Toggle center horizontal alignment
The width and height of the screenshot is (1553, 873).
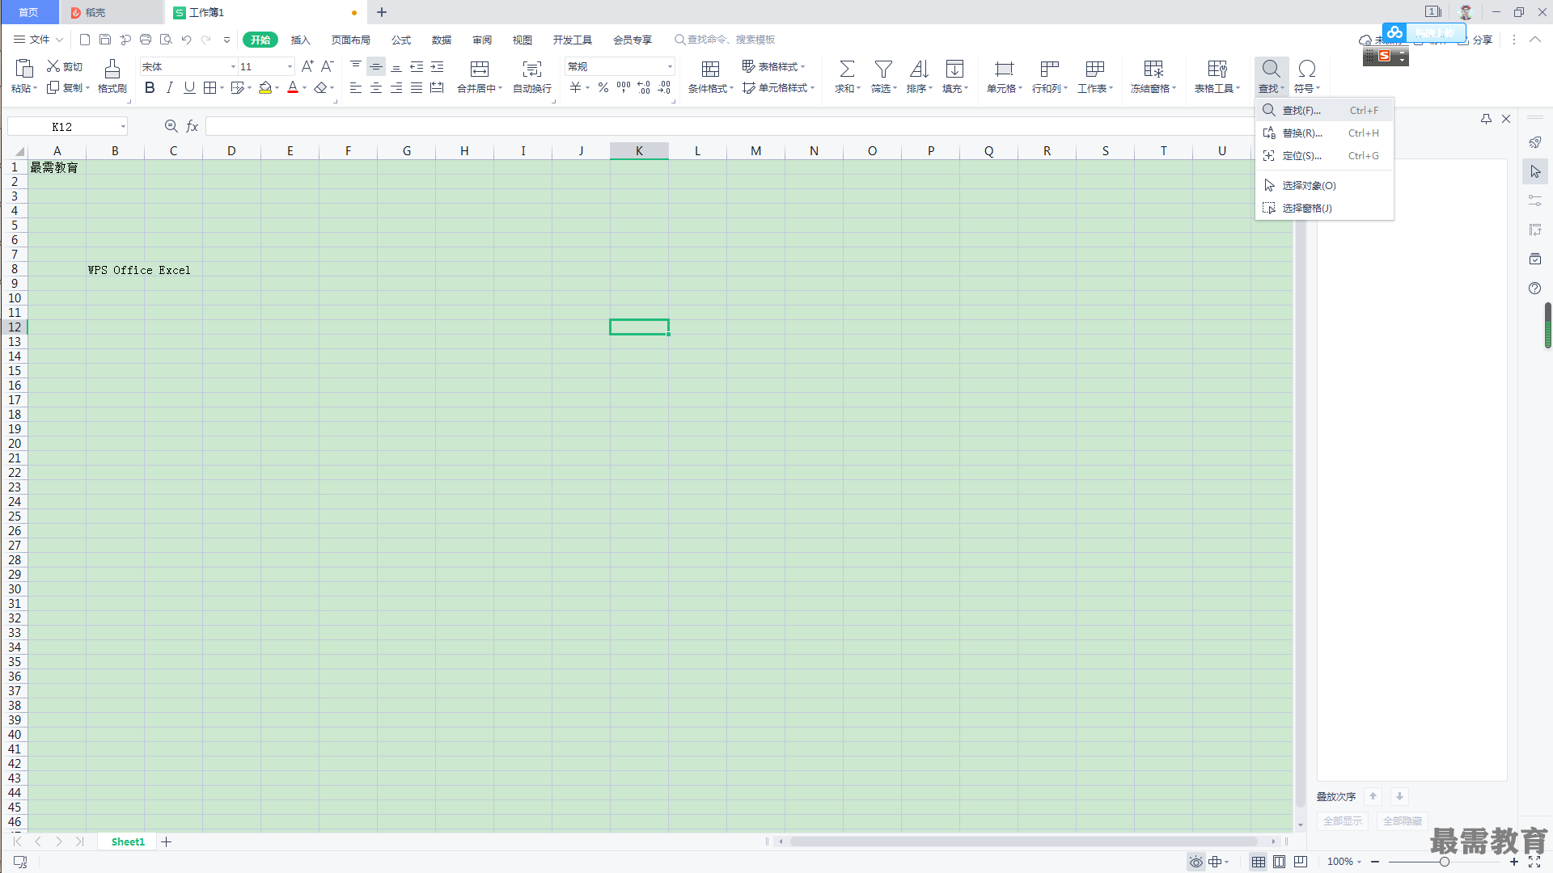(376, 87)
